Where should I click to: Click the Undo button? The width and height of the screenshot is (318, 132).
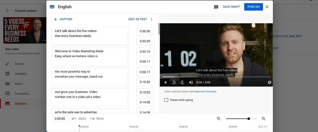pos(79,119)
